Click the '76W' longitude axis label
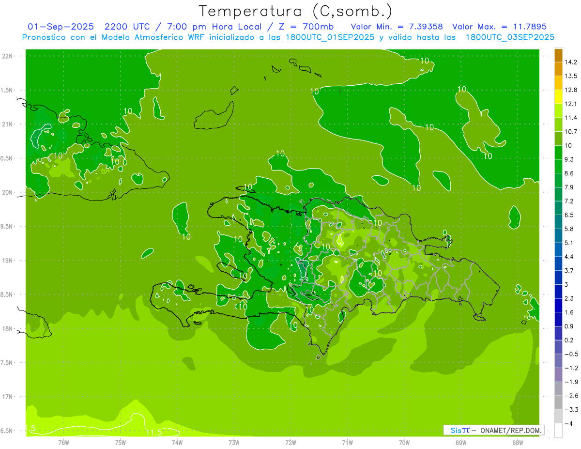 (x=63, y=442)
